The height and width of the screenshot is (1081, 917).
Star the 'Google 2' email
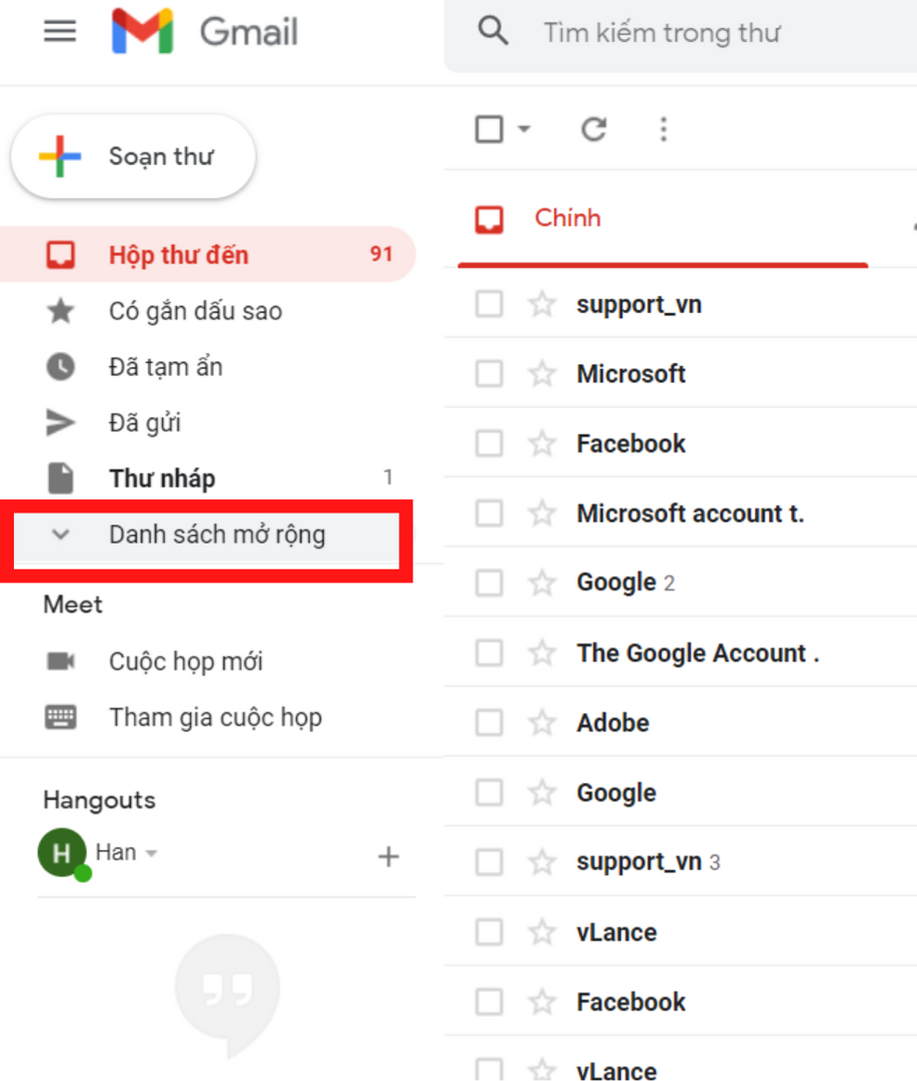[x=542, y=583]
